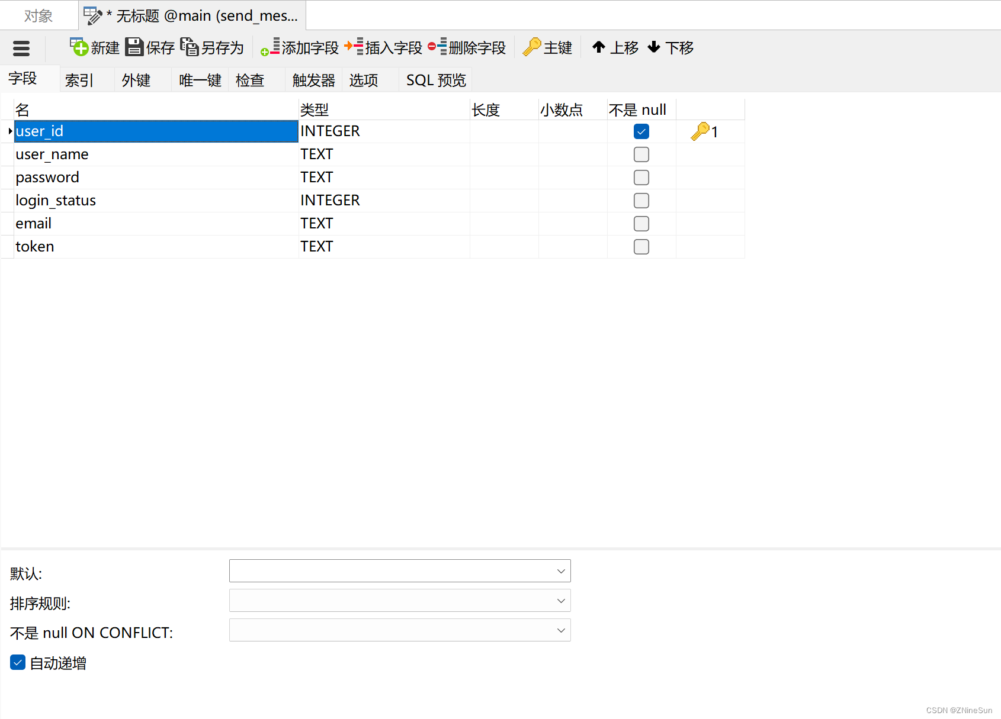Click TEXT type cell of email
This screenshot has width=1001, height=719.
coord(384,224)
